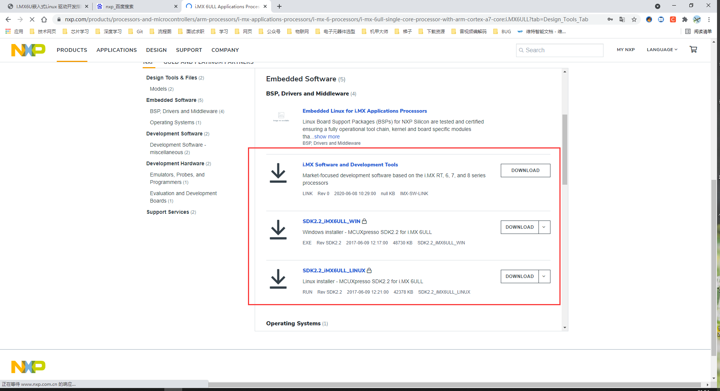Open the shopping cart icon
Image resolution: width=720 pixels, height=391 pixels.
(693, 49)
